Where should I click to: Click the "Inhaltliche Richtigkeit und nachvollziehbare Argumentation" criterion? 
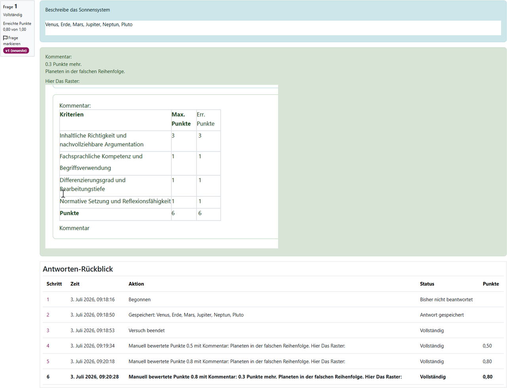(x=101, y=140)
